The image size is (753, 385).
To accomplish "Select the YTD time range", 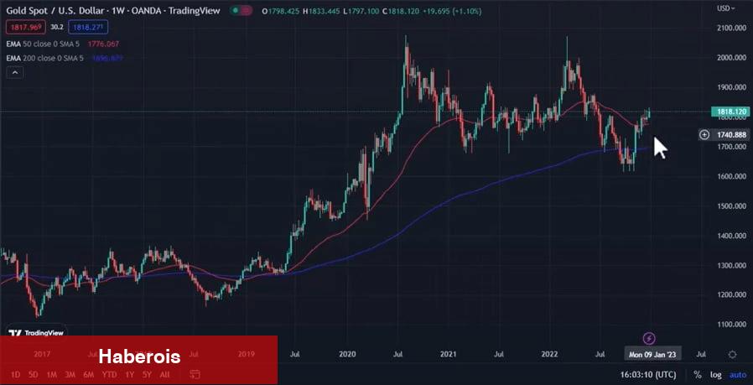I will 109,374.
